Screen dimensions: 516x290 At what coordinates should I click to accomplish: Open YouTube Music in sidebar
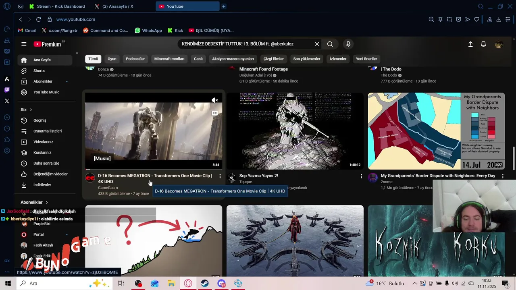coord(45,92)
